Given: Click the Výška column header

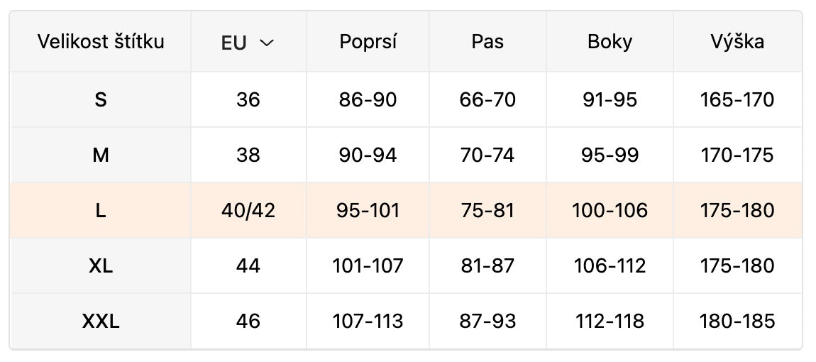Looking at the screenshot, I should point(737,42).
